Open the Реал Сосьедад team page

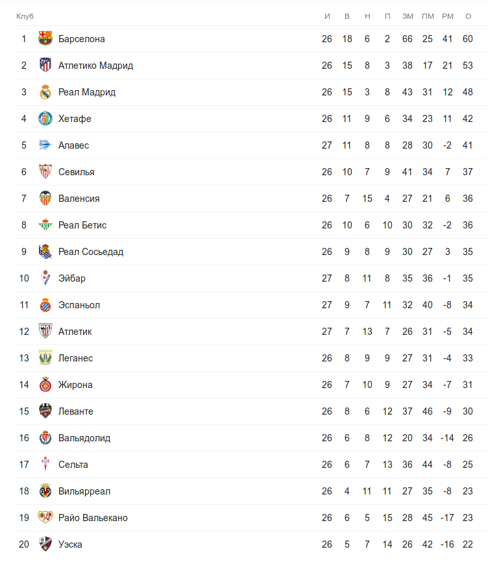pos(91,252)
